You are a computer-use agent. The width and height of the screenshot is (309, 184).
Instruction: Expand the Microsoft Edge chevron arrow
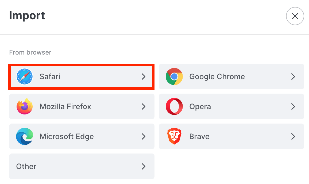pyautogui.click(x=144, y=136)
